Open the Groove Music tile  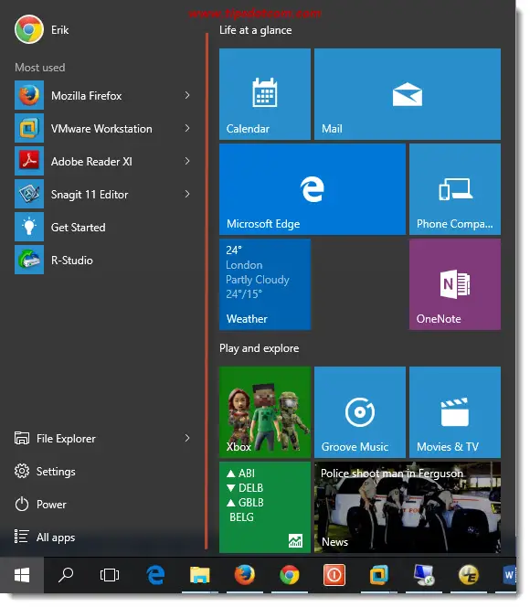tap(360, 412)
